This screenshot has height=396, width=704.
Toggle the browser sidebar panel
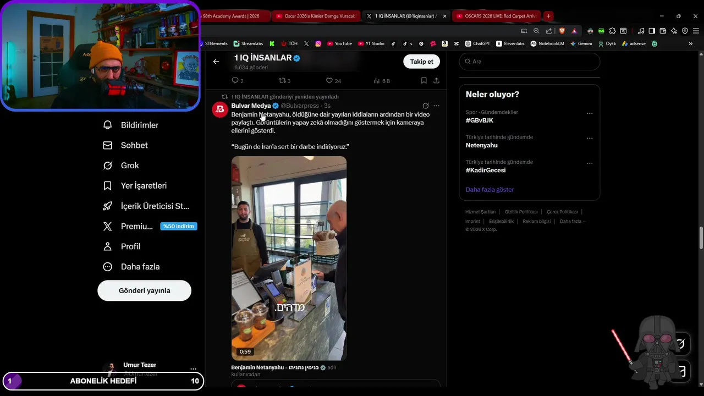pyautogui.click(x=652, y=31)
